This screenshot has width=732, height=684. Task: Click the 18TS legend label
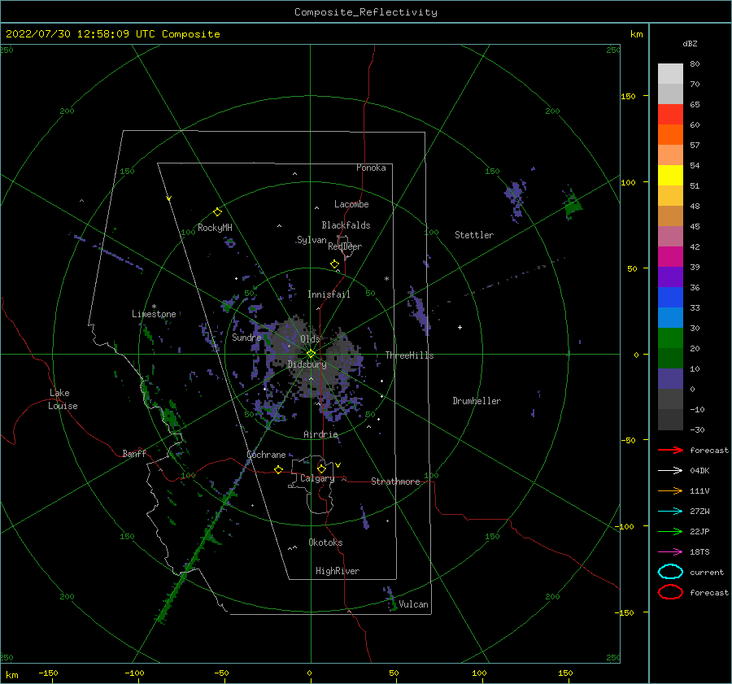coord(699,552)
